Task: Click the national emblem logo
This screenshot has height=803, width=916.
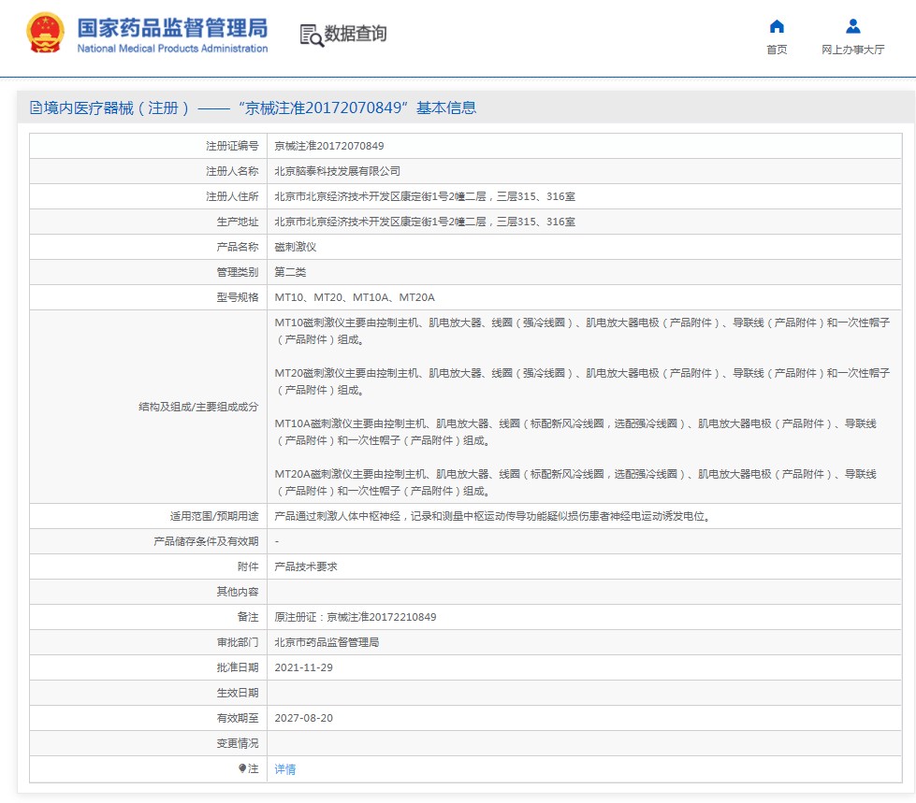Action: 45,33
